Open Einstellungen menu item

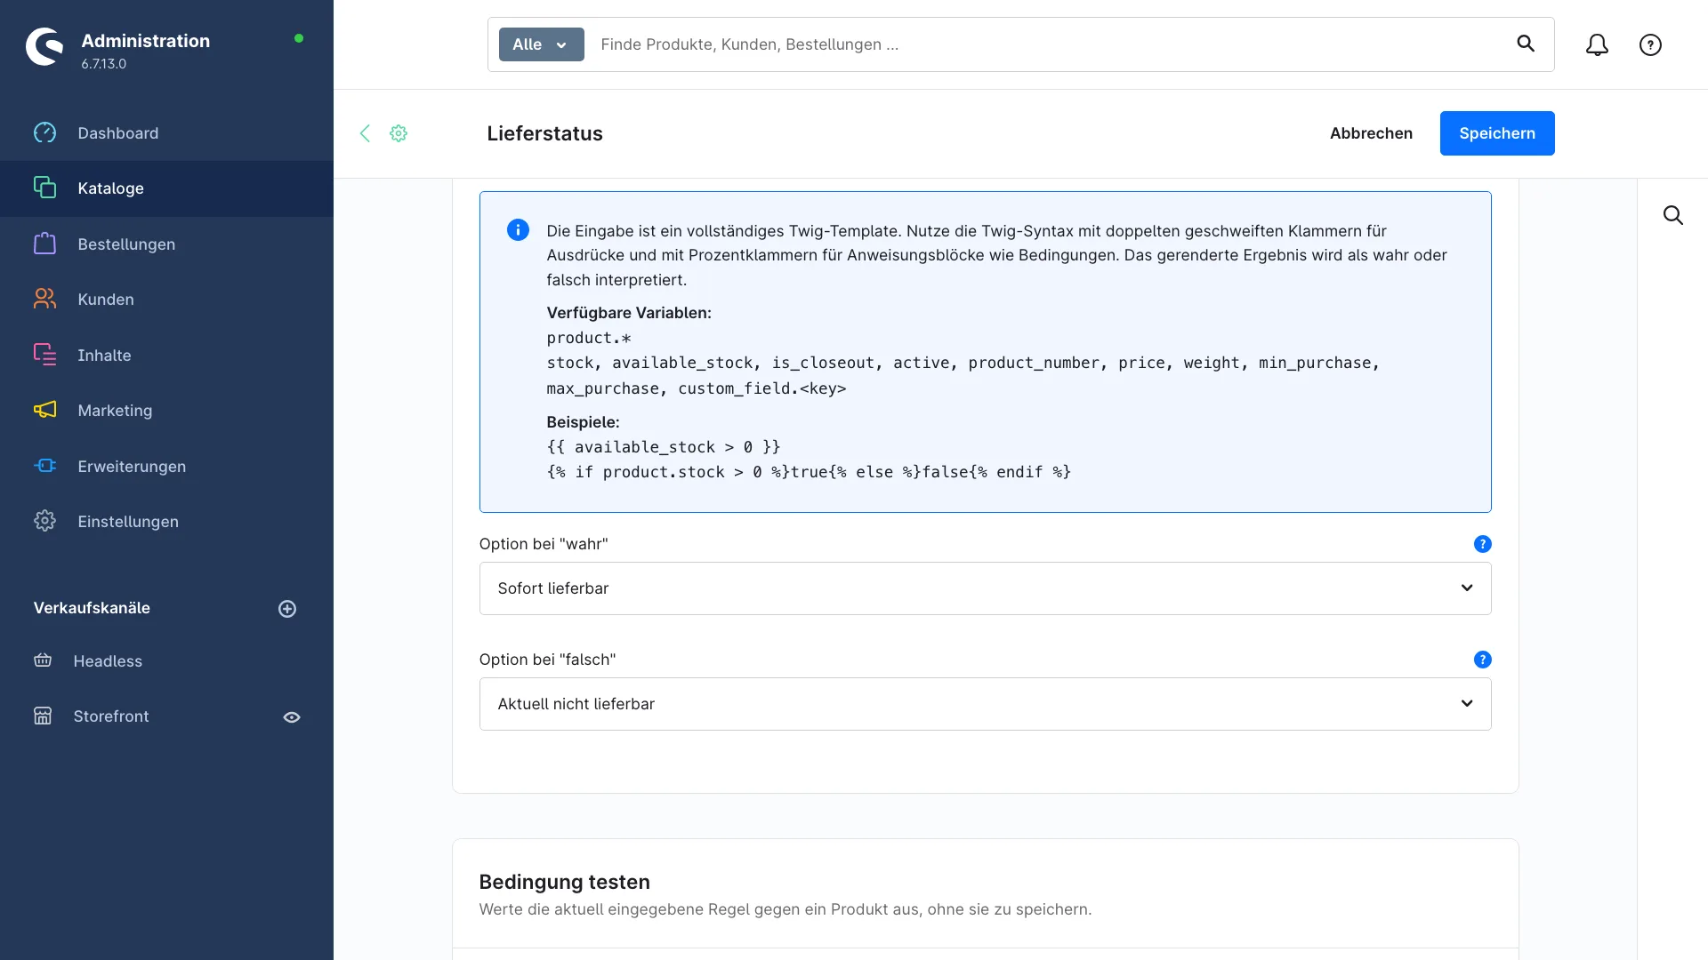pos(166,522)
